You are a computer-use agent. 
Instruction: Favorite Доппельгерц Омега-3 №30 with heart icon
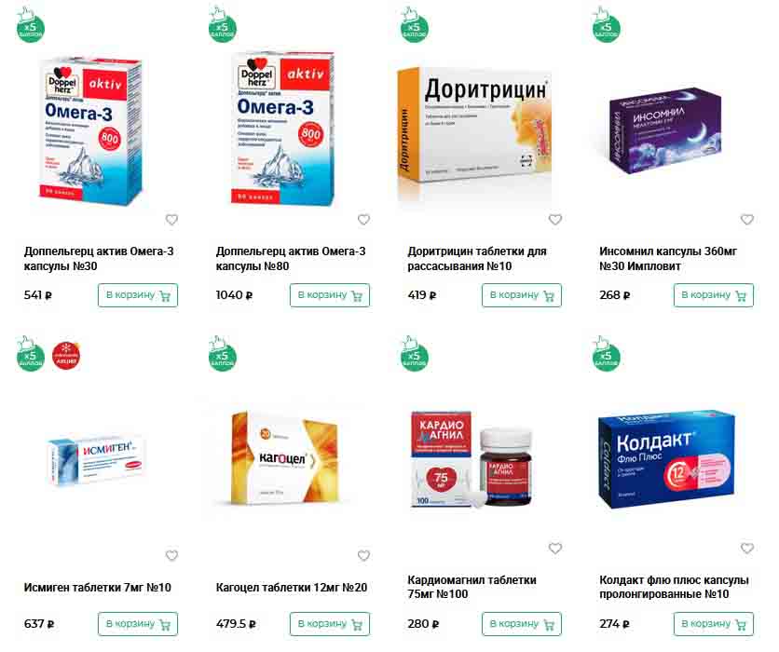coord(171,220)
